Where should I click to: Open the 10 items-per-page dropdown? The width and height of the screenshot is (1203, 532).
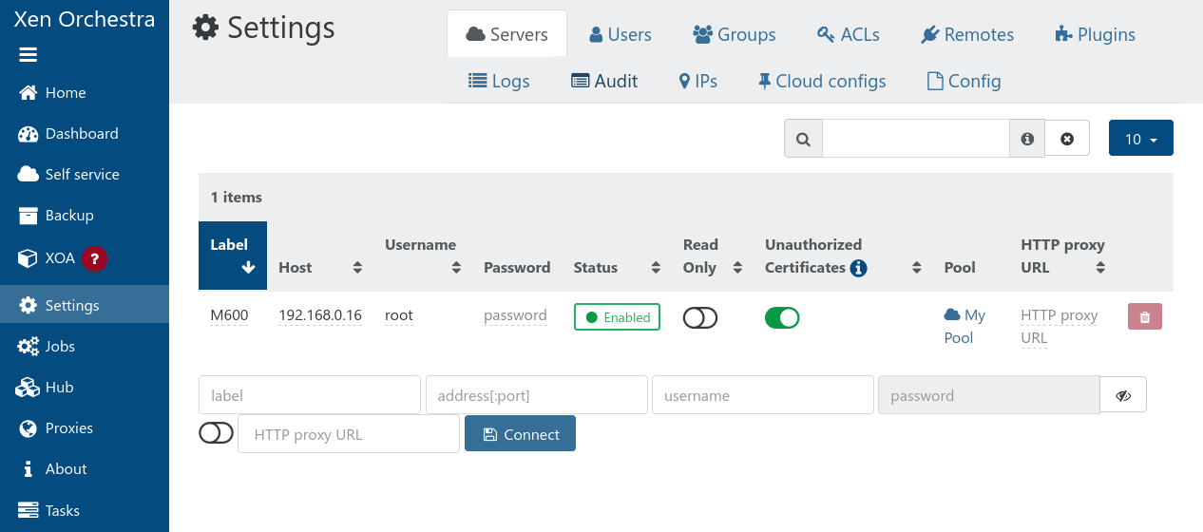(1140, 139)
